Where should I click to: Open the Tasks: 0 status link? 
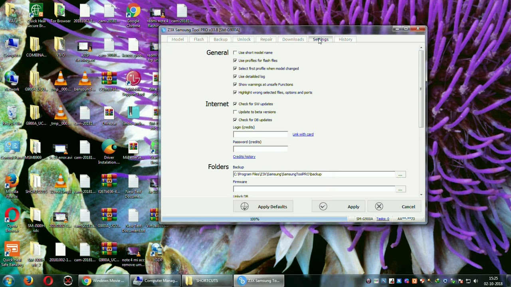pyautogui.click(x=382, y=219)
